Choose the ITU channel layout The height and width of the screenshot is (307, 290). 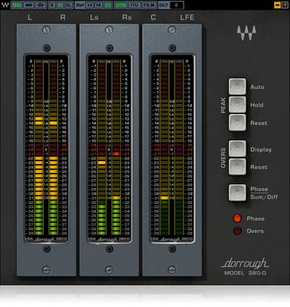click(x=134, y=5)
